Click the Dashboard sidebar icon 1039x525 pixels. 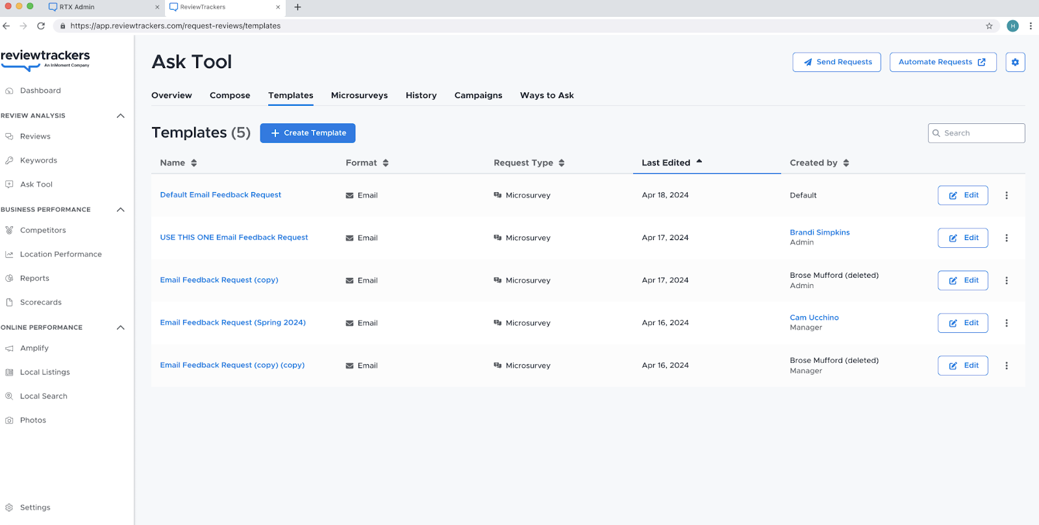[x=9, y=91]
